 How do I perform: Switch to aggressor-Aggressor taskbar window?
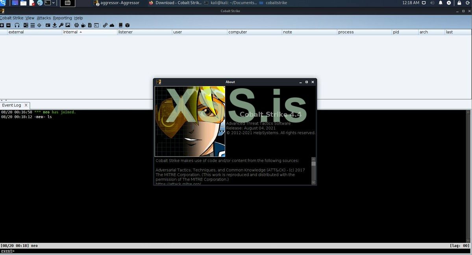coord(117,3)
